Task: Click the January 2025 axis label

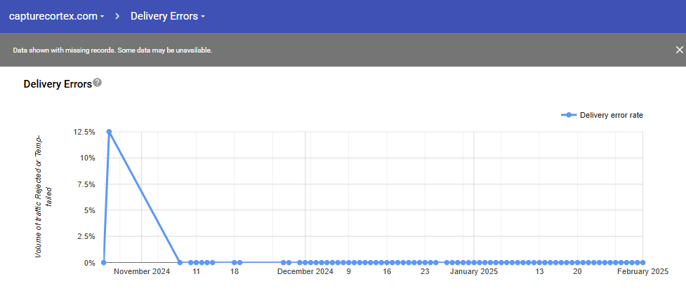Action: pyautogui.click(x=474, y=272)
